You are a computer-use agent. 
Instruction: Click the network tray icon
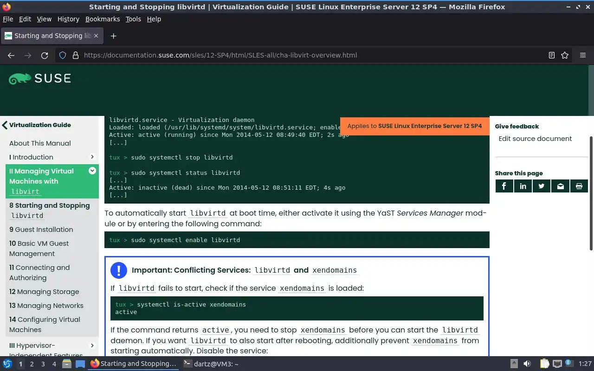click(x=557, y=364)
